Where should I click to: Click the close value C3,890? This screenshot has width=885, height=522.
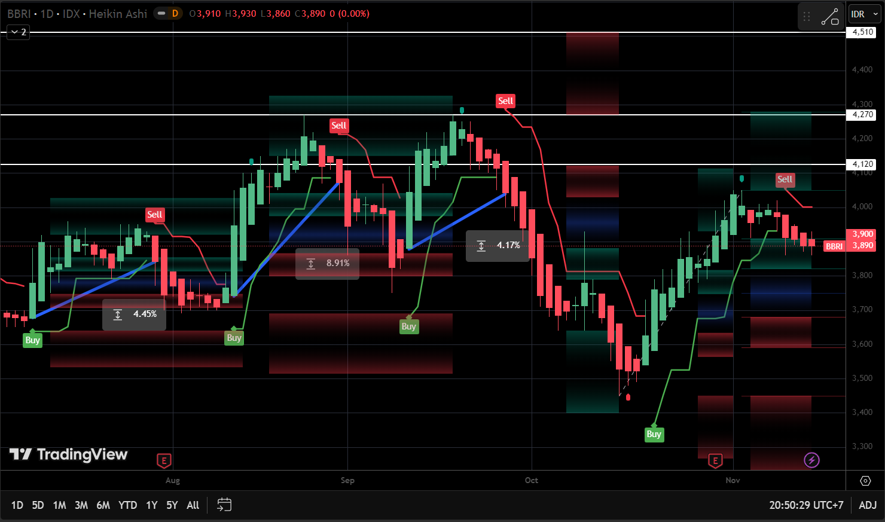pos(310,13)
